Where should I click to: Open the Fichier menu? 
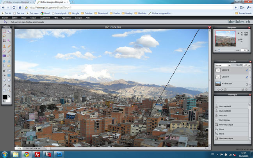5,18
